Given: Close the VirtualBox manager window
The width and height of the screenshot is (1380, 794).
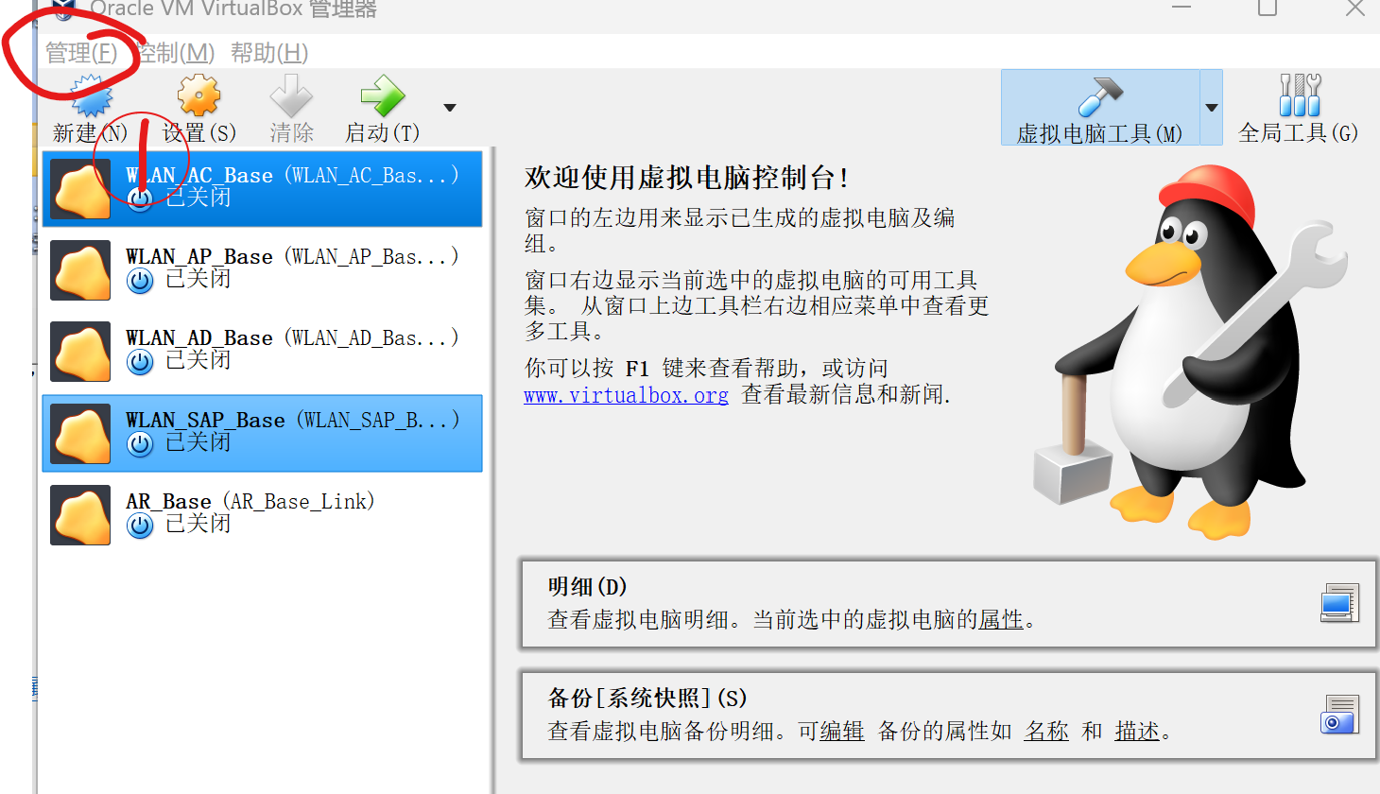Looking at the screenshot, I should (1355, 8).
